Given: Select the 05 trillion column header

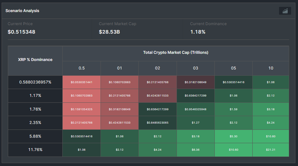Looking at the screenshot, I should [x=233, y=68].
